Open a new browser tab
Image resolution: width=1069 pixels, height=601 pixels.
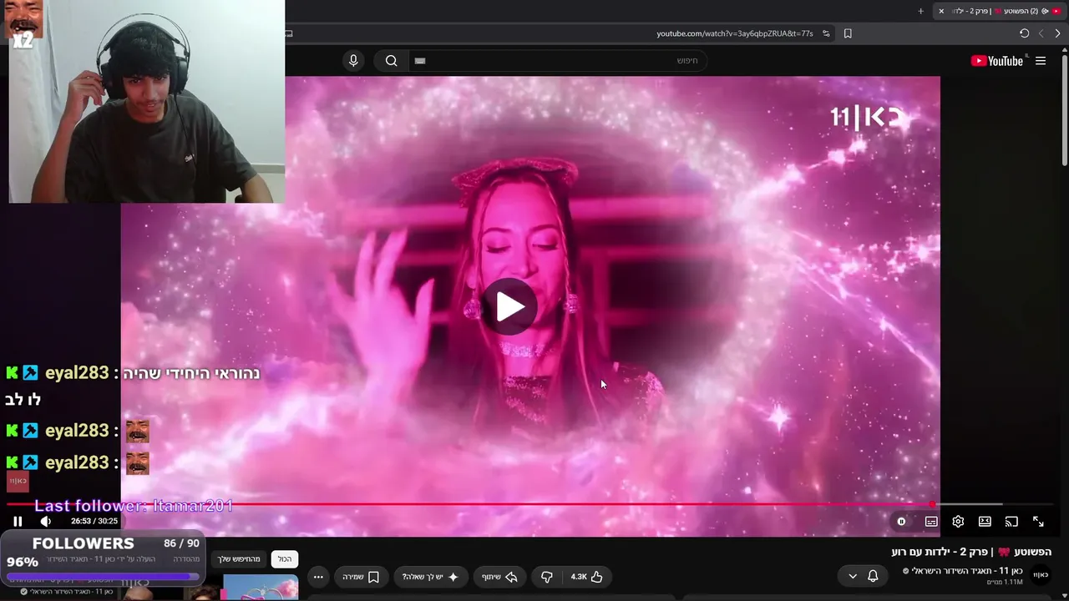point(921,11)
